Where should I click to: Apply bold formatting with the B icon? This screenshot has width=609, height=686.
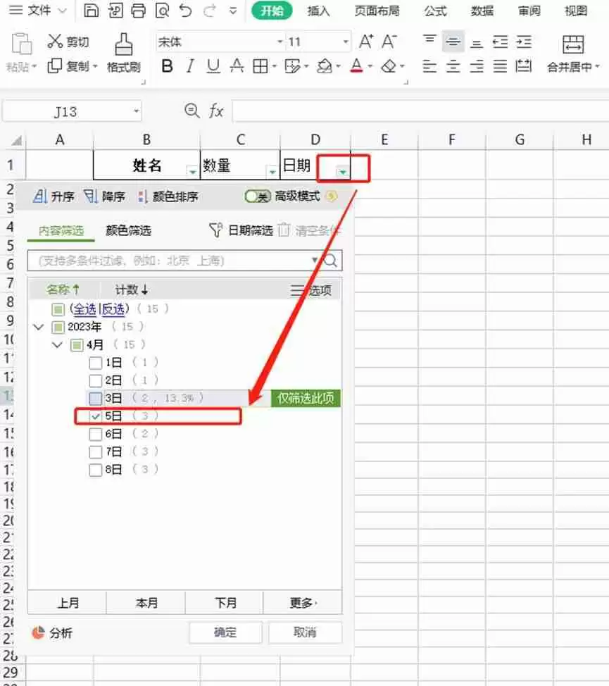tap(167, 66)
